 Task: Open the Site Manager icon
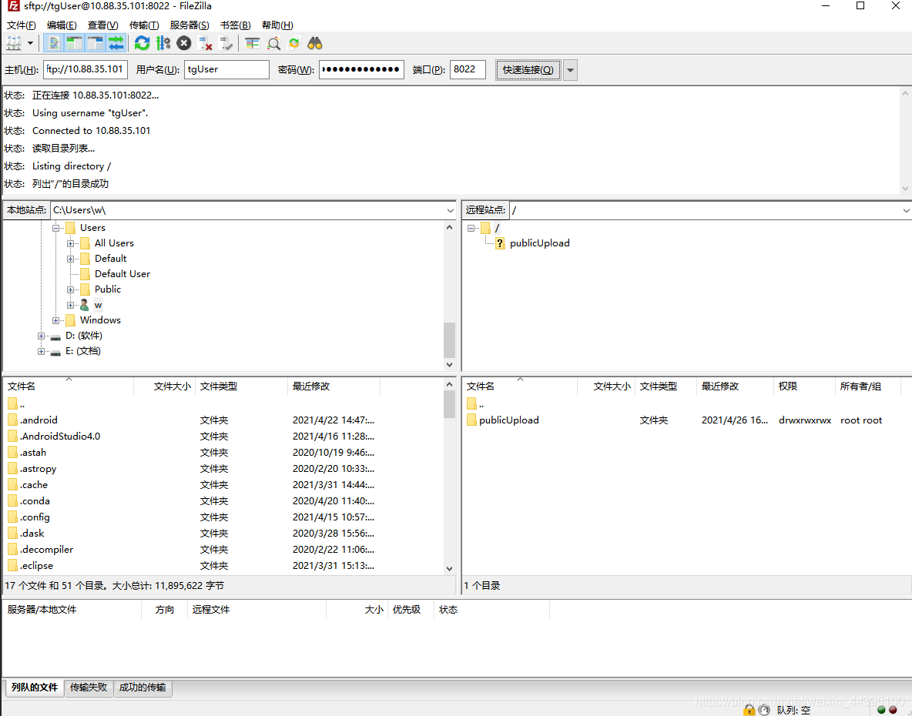[x=14, y=43]
